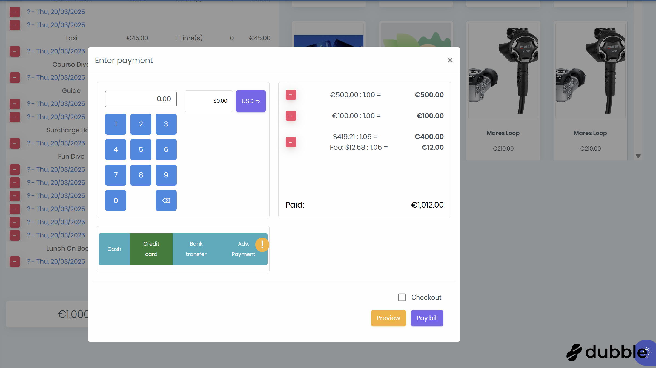Close the Enter payment dialog
Viewport: 656px width, 368px height.
click(450, 60)
